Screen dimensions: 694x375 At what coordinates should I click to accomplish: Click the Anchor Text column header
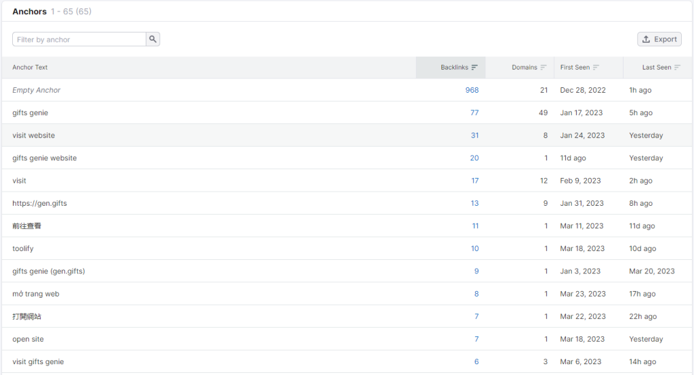(x=30, y=67)
